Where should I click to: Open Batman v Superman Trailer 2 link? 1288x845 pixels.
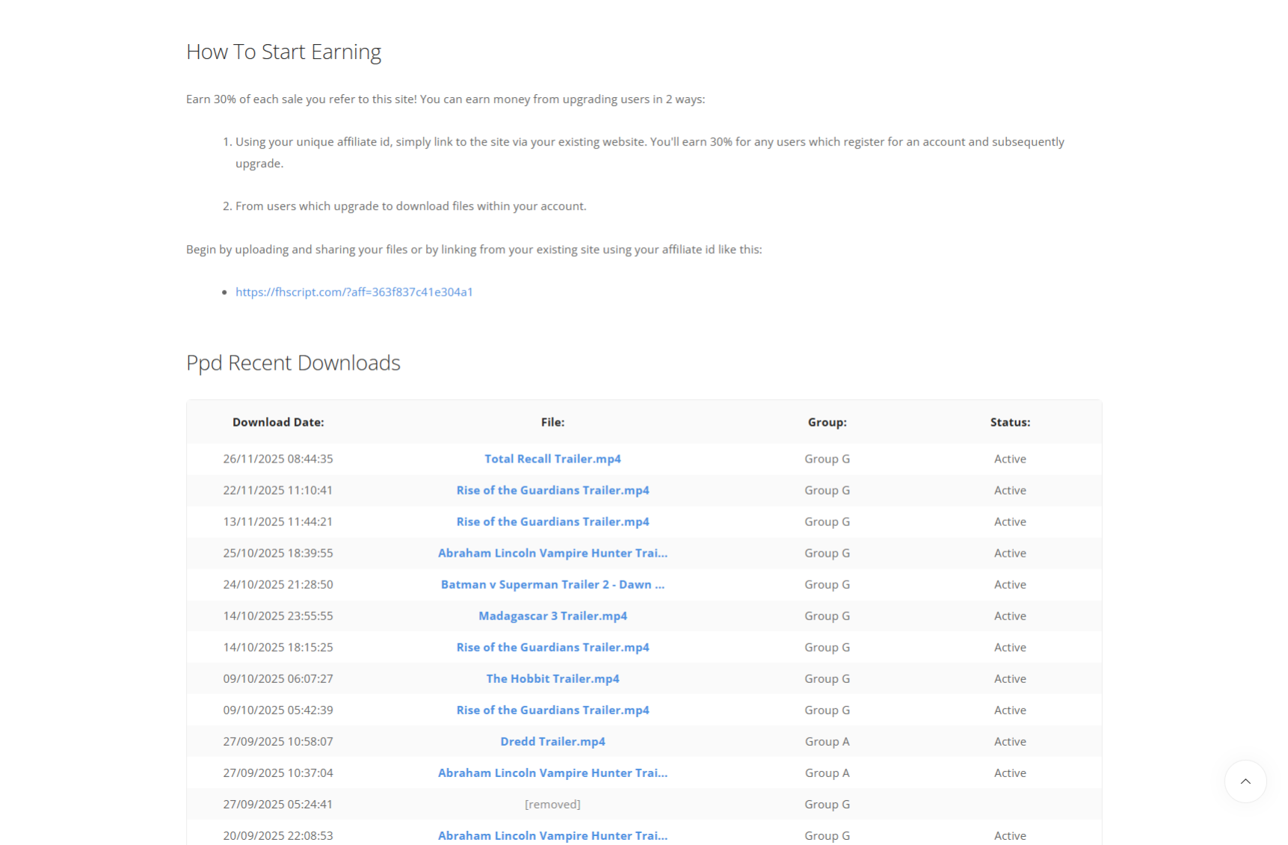(552, 584)
